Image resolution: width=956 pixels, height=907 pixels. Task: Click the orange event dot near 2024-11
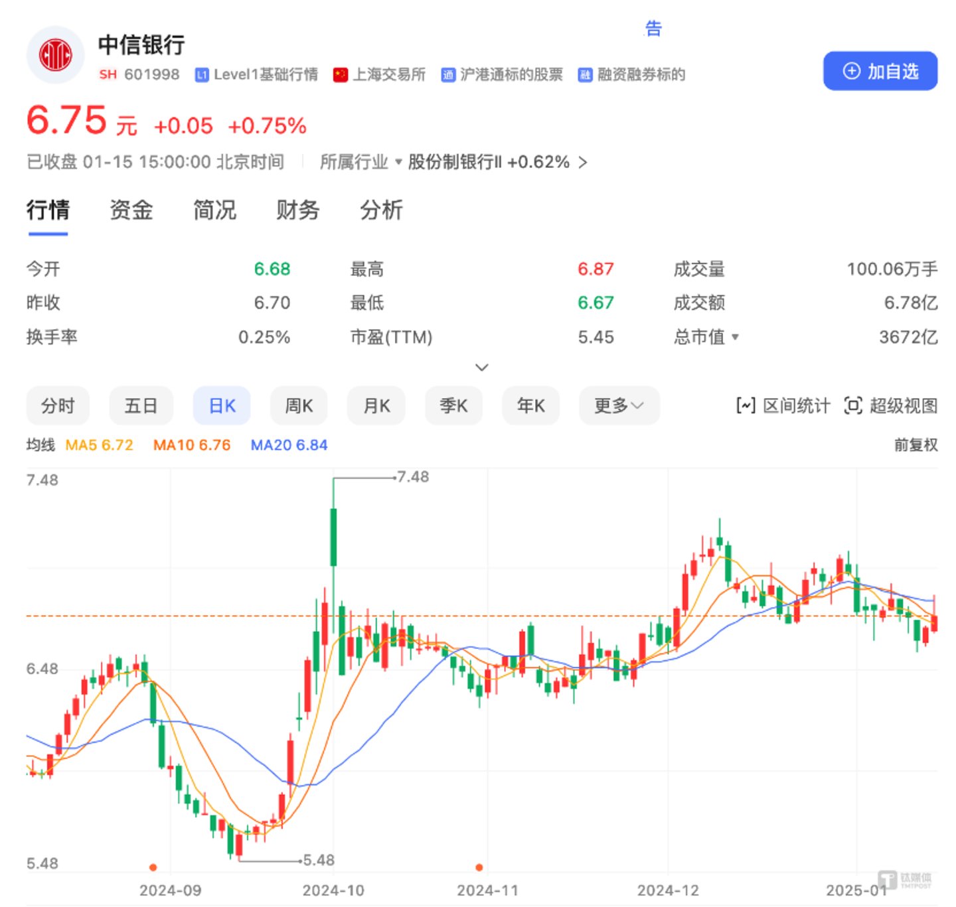point(479,867)
